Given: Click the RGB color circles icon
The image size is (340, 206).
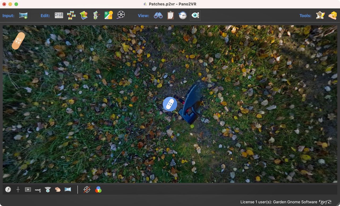Looking at the screenshot, I should tap(98, 190).
